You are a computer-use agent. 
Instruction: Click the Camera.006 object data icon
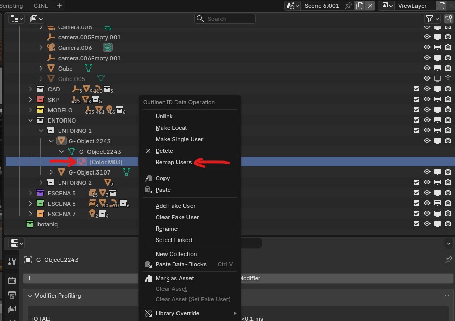coord(108,47)
